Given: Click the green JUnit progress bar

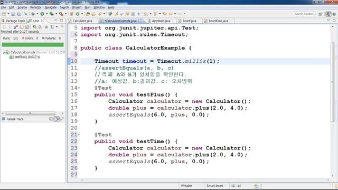Looking at the screenshot, I should pos(33,44).
